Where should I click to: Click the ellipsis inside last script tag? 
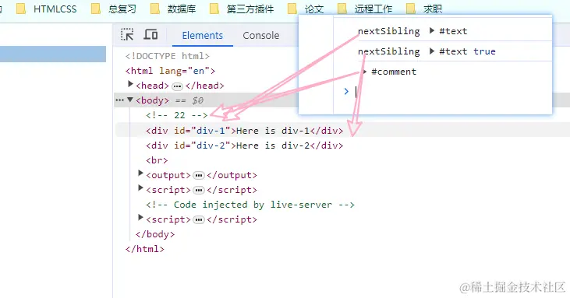(199, 220)
